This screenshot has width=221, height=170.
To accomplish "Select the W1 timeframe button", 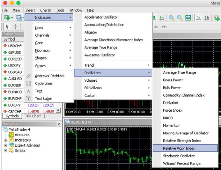I will 156,27.
